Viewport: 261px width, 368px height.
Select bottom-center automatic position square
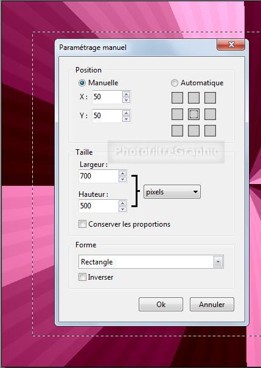(193, 130)
